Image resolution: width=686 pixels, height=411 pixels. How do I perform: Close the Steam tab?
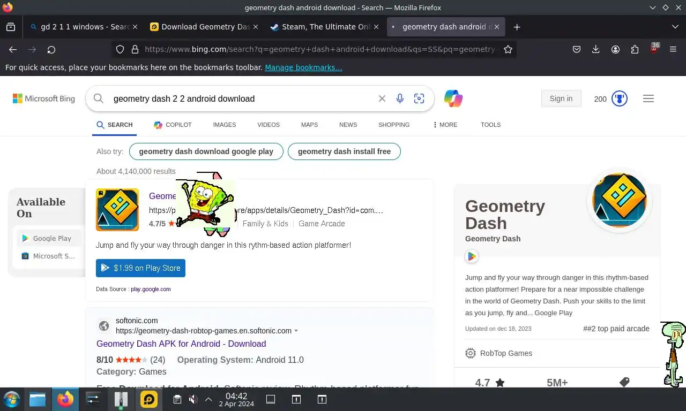point(376,27)
